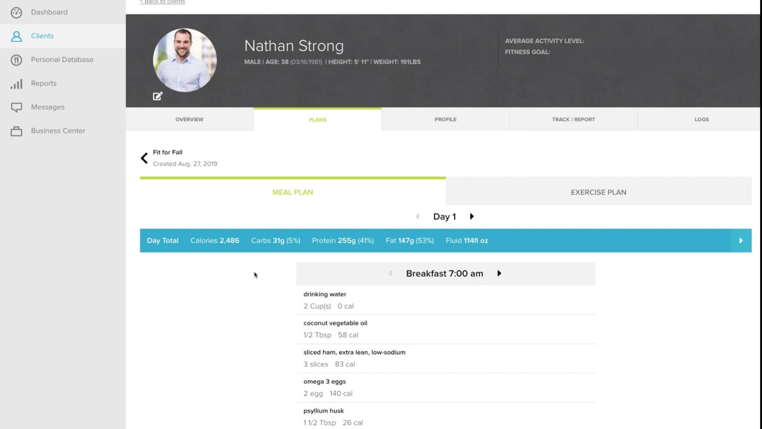The width and height of the screenshot is (762, 429).
Task: Open the Logs tab
Action: 701,119
